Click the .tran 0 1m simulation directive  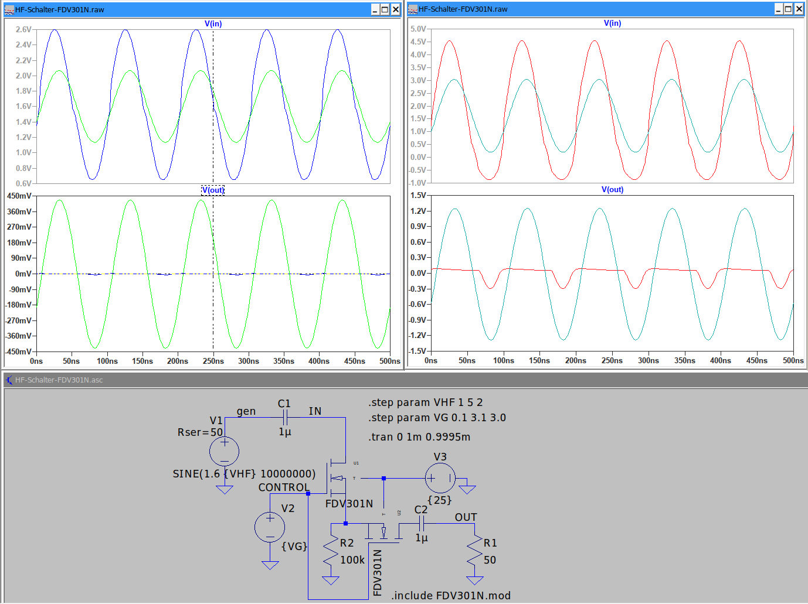click(x=419, y=437)
